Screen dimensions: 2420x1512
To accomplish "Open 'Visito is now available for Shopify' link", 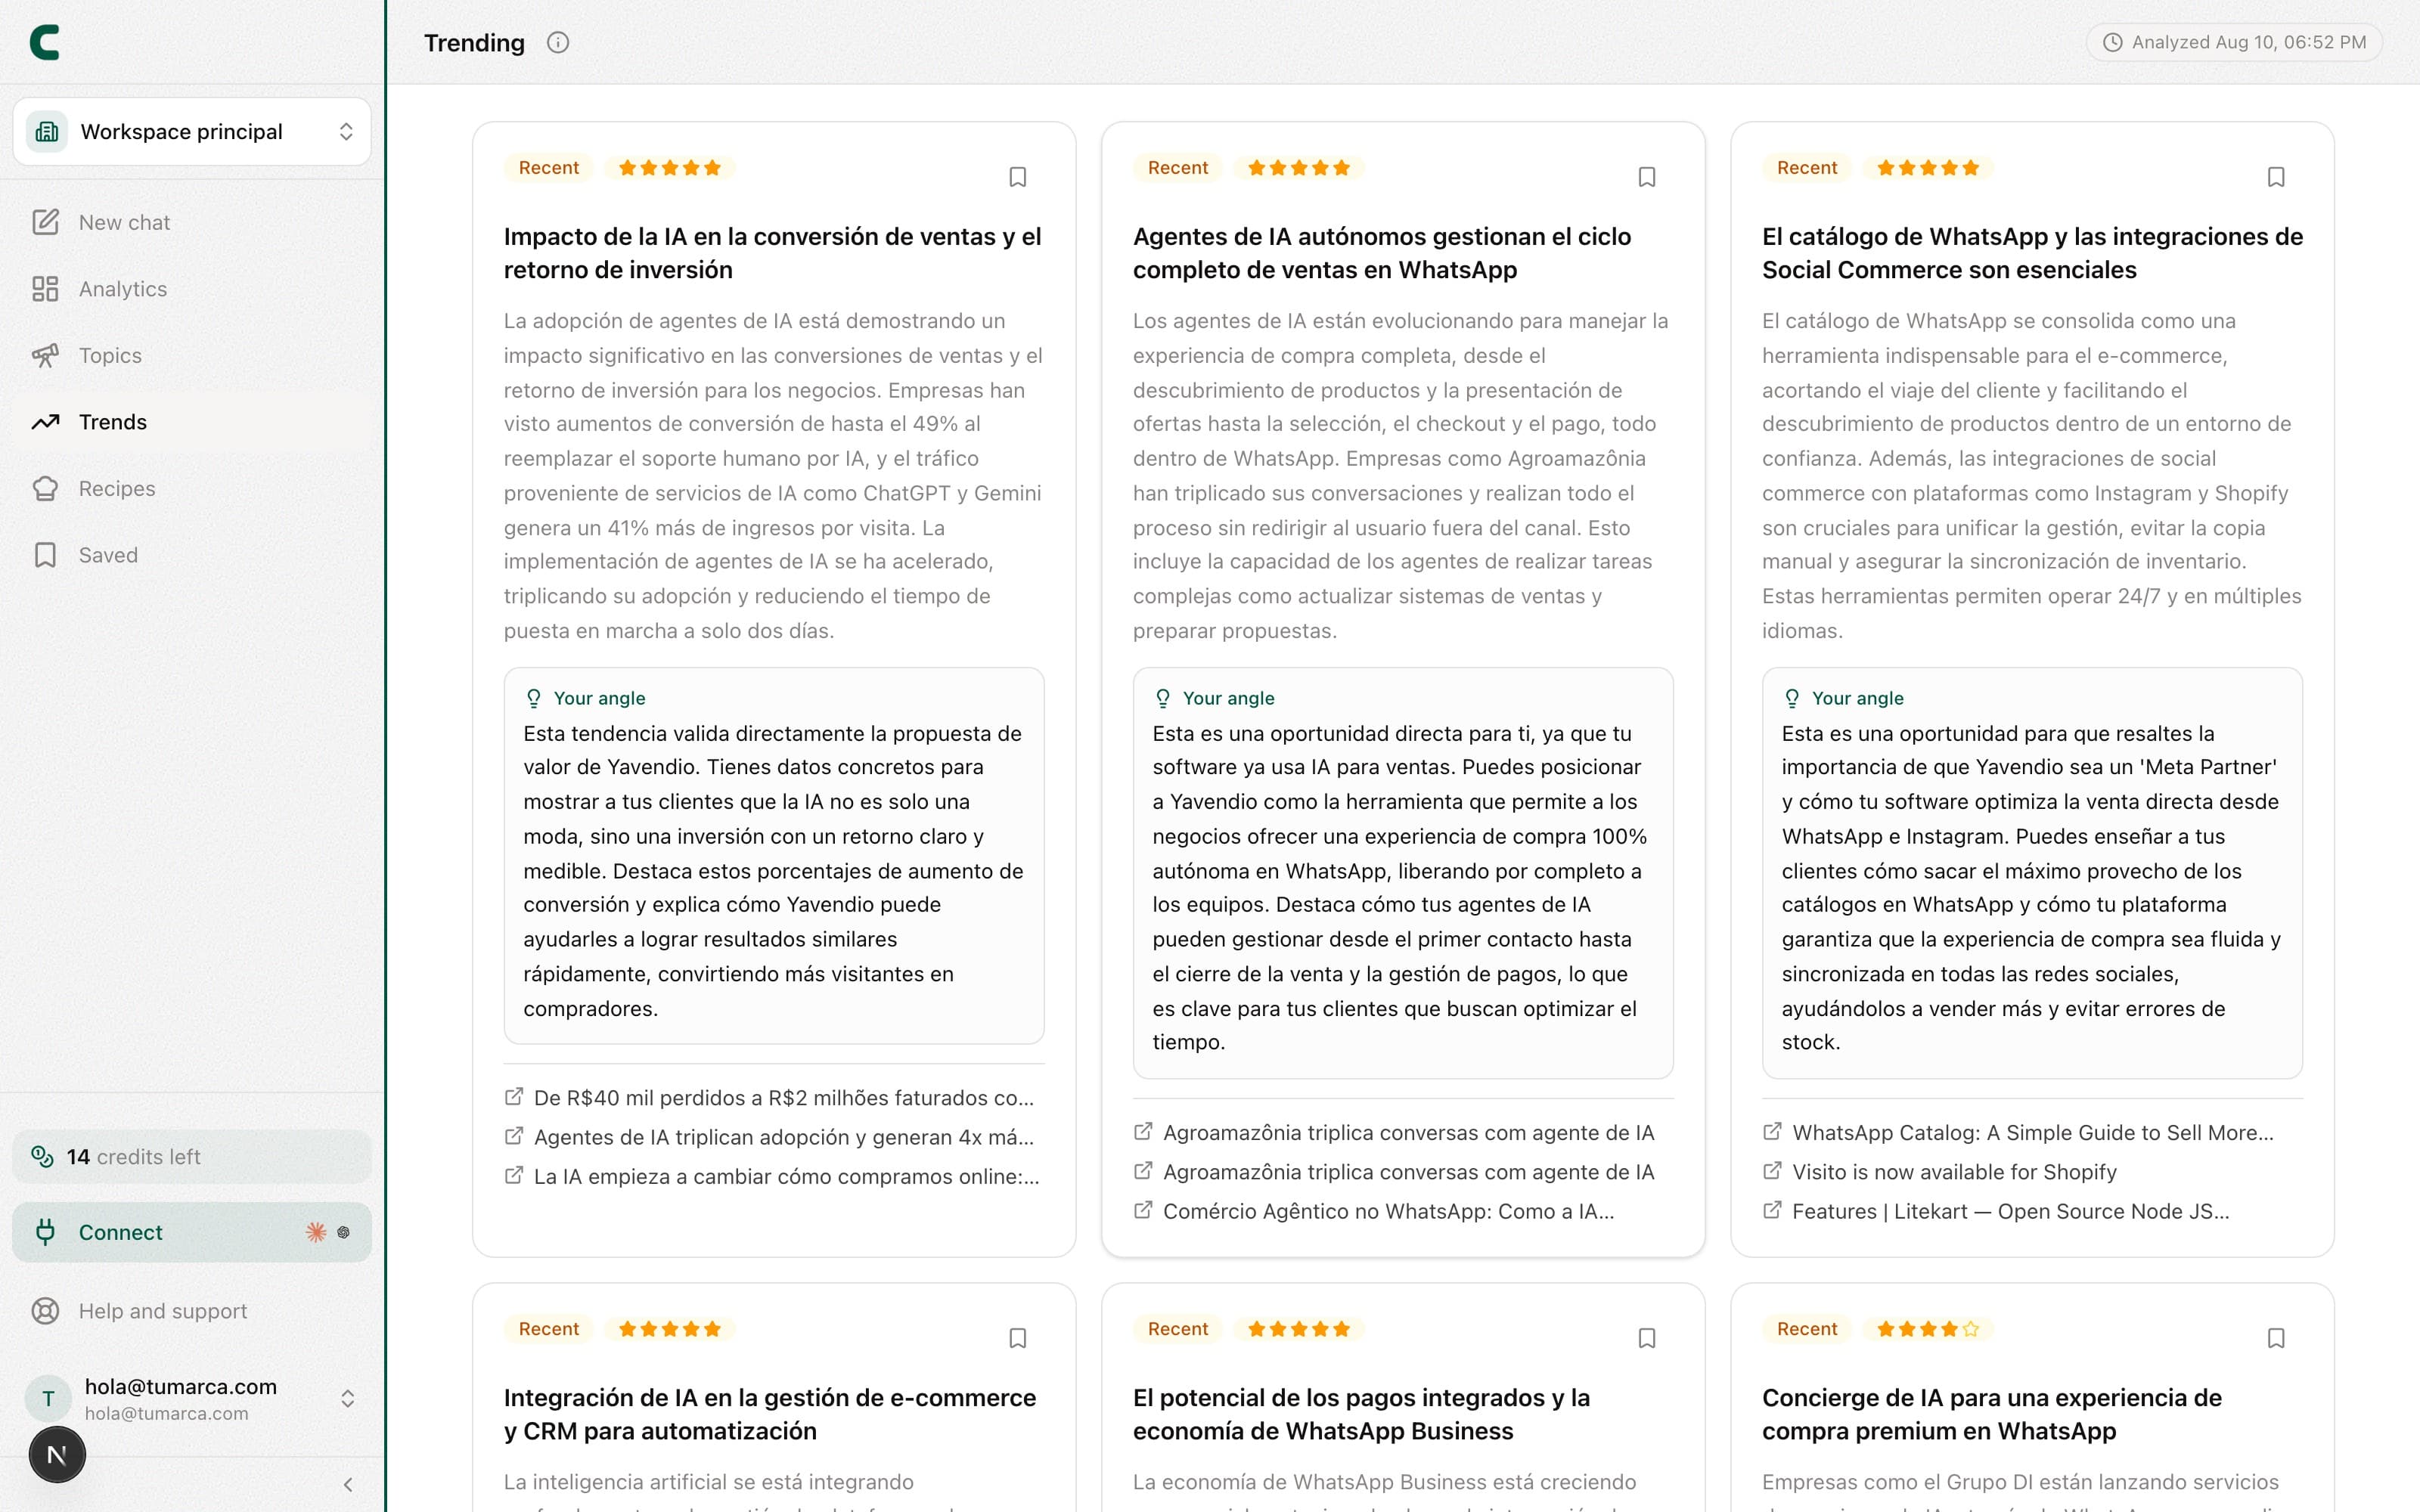I will coord(1954,1172).
